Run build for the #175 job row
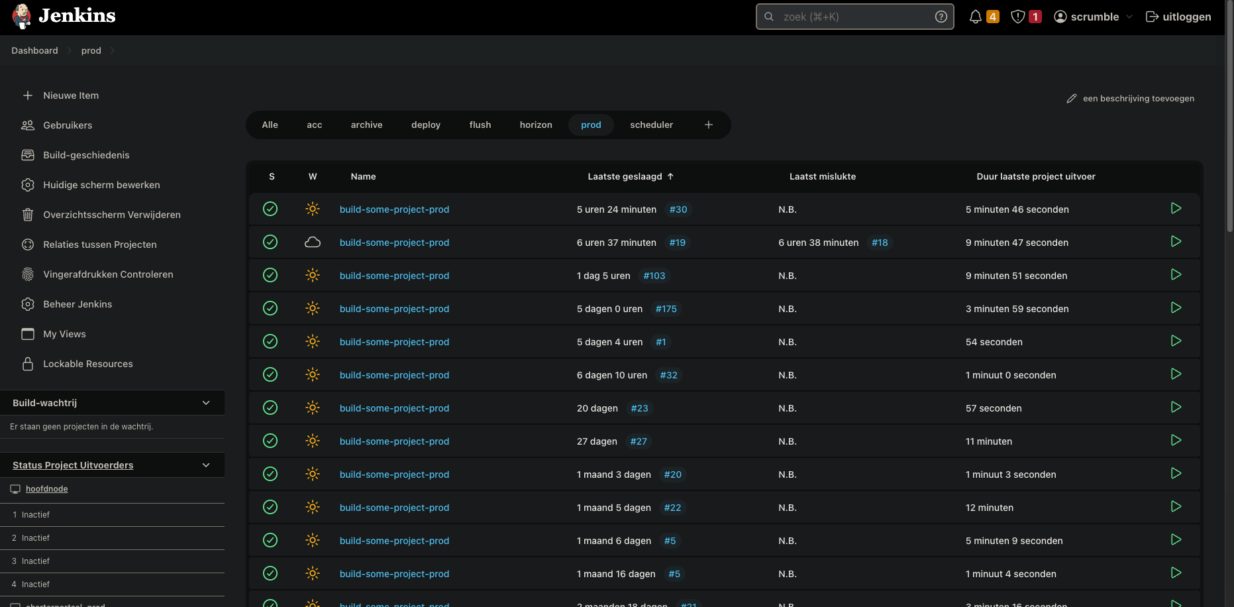 (1176, 308)
